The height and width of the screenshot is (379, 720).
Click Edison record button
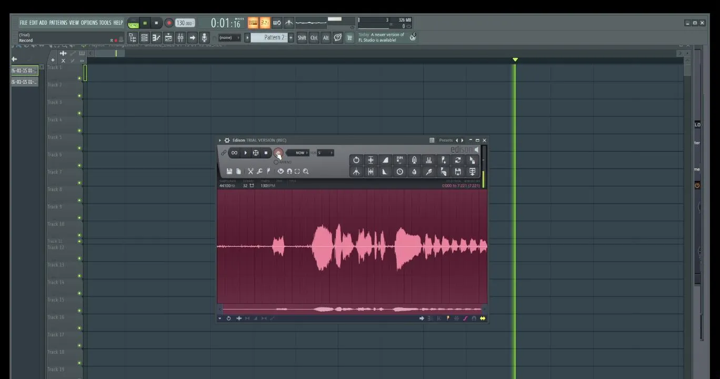coord(278,153)
